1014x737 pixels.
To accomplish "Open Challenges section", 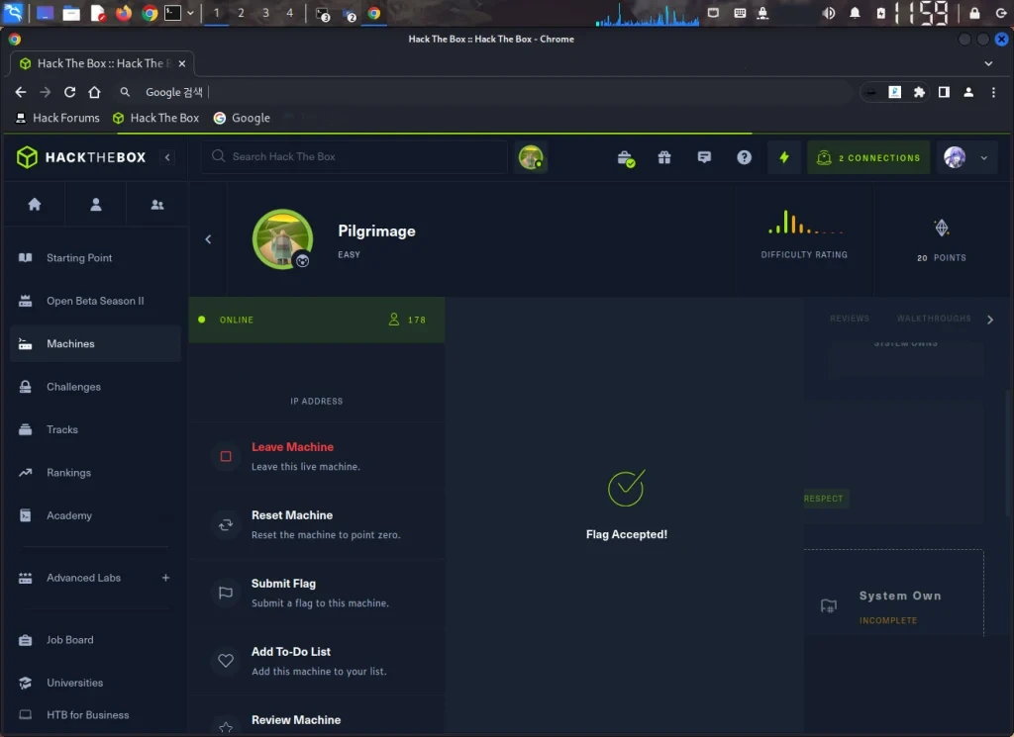I will 73,386.
